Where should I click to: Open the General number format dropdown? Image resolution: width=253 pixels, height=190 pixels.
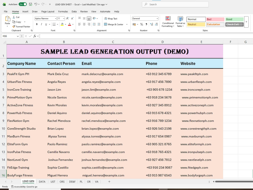[x=157, y=18]
